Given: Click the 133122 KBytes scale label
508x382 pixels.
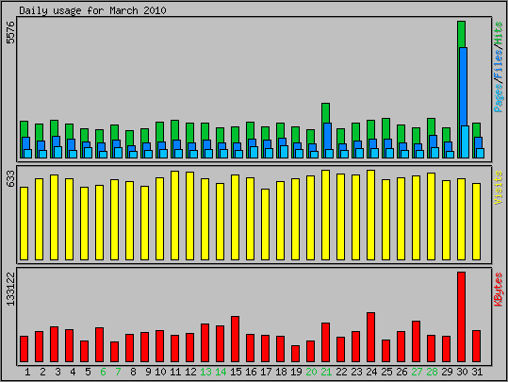Looking at the screenshot, I should coord(10,289).
